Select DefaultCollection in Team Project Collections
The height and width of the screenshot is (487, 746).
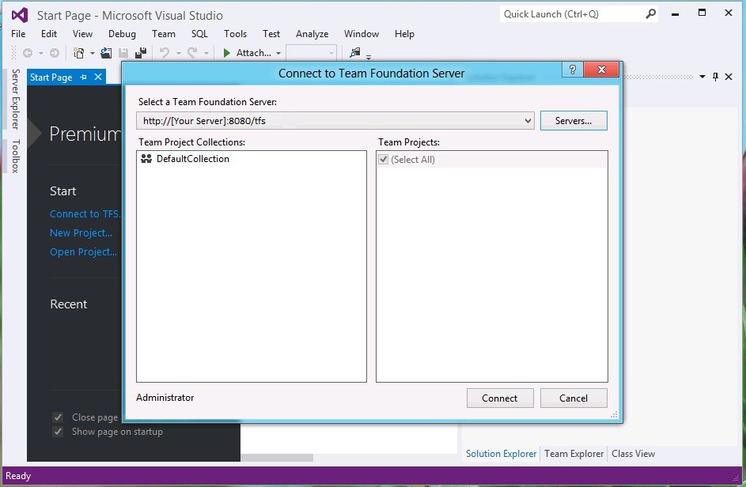tap(192, 159)
